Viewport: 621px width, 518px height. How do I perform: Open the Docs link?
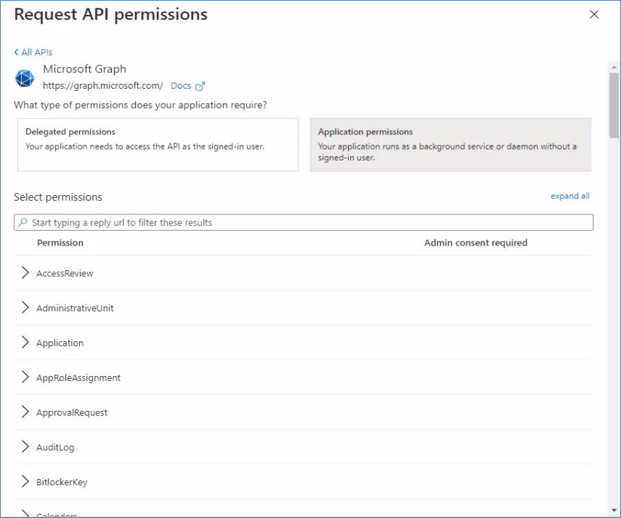pos(181,86)
